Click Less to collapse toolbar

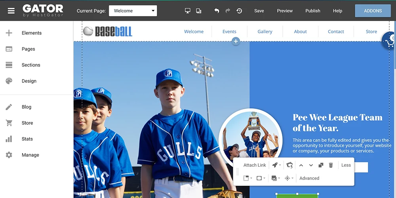(x=346, y=165)
